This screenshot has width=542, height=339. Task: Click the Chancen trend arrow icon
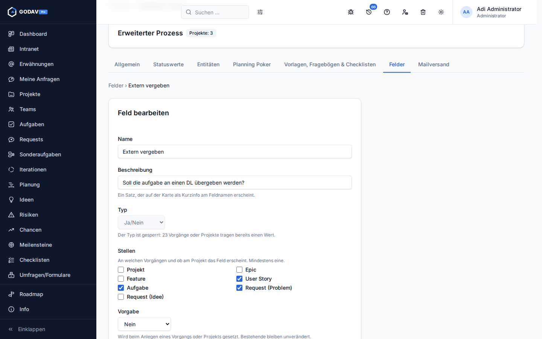(11, 230)
